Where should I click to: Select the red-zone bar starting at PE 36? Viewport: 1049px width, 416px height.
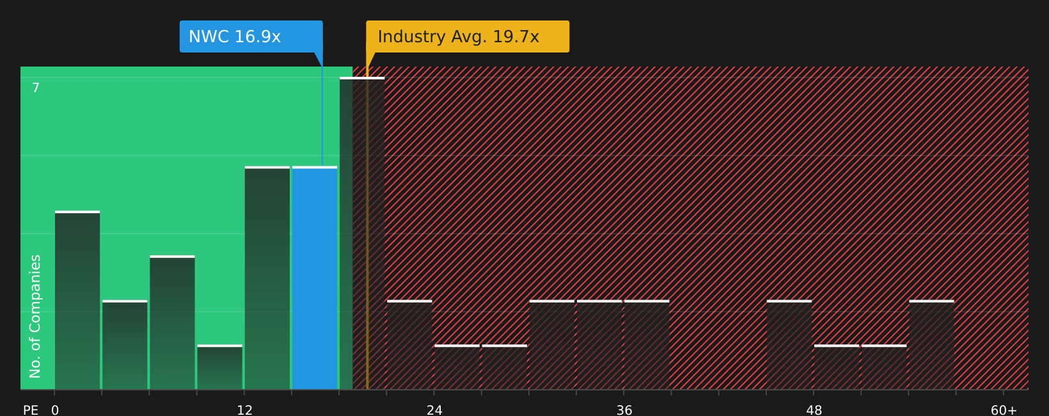pyautogui.click(x=647, y=344)
